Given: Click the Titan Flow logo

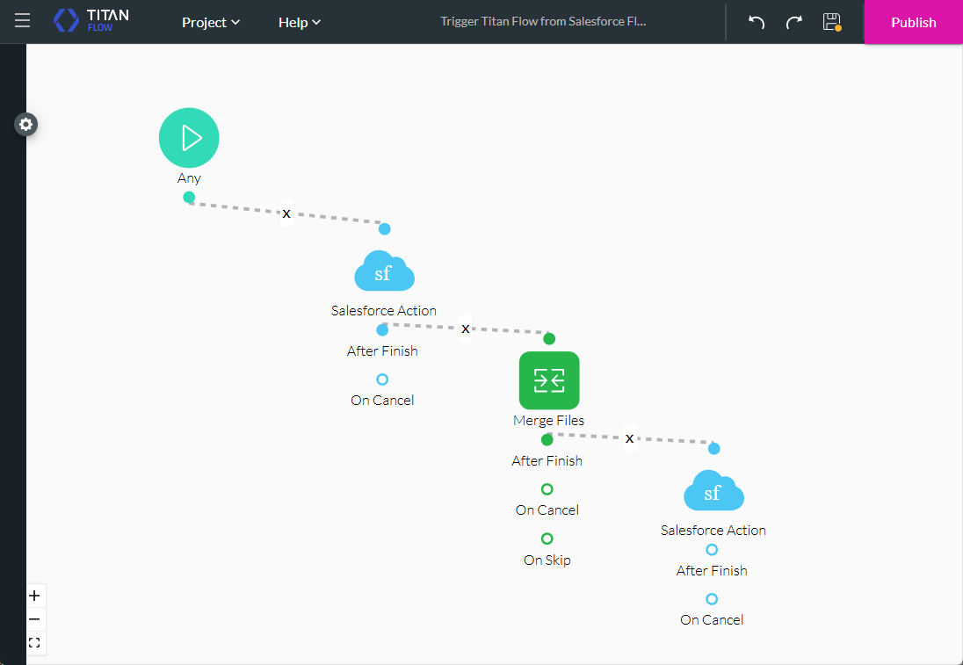Looking at the screenshot, I should 91,21.
